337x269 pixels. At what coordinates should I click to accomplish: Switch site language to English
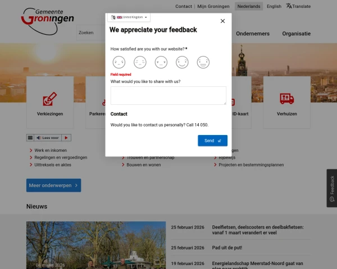pos(274,6)
